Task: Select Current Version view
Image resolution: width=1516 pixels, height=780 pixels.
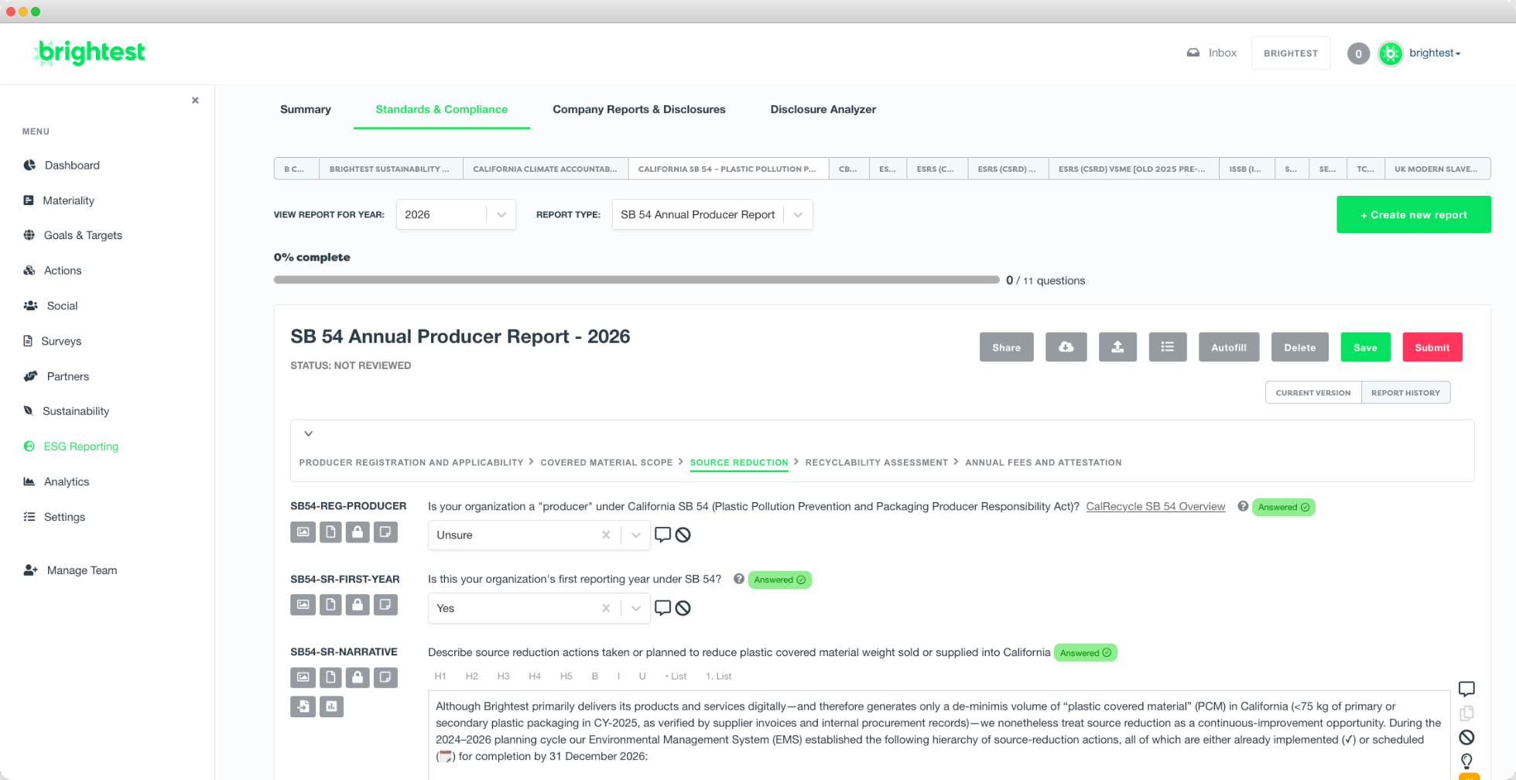Action: [1313, 393]
